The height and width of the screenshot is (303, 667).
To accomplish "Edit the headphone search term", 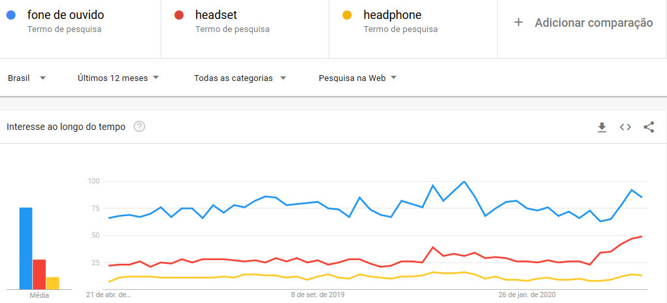I will pyautogui.click(x=392, y=15).
